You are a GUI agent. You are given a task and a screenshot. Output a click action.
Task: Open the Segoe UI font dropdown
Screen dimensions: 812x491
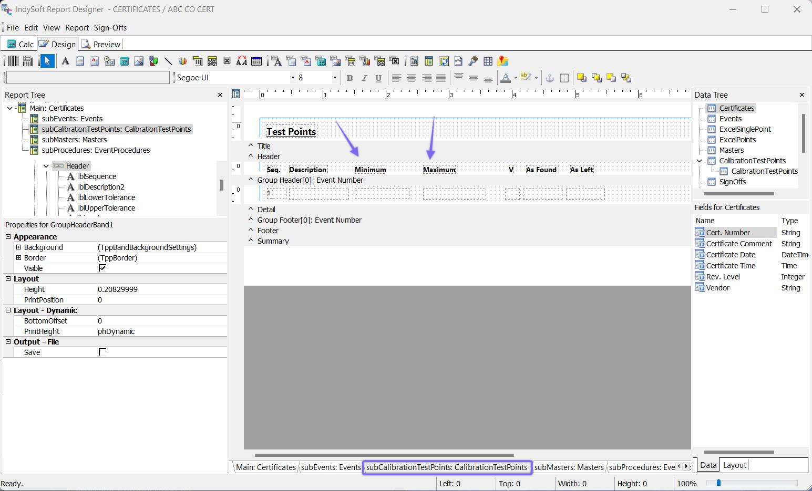pos(293,78)
